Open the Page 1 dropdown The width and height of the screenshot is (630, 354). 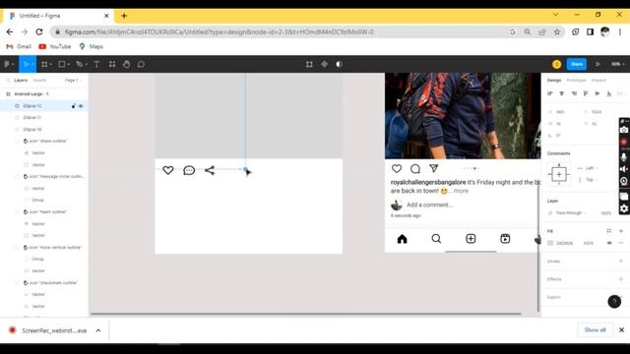pyautogui.click(x=73, y=81)
